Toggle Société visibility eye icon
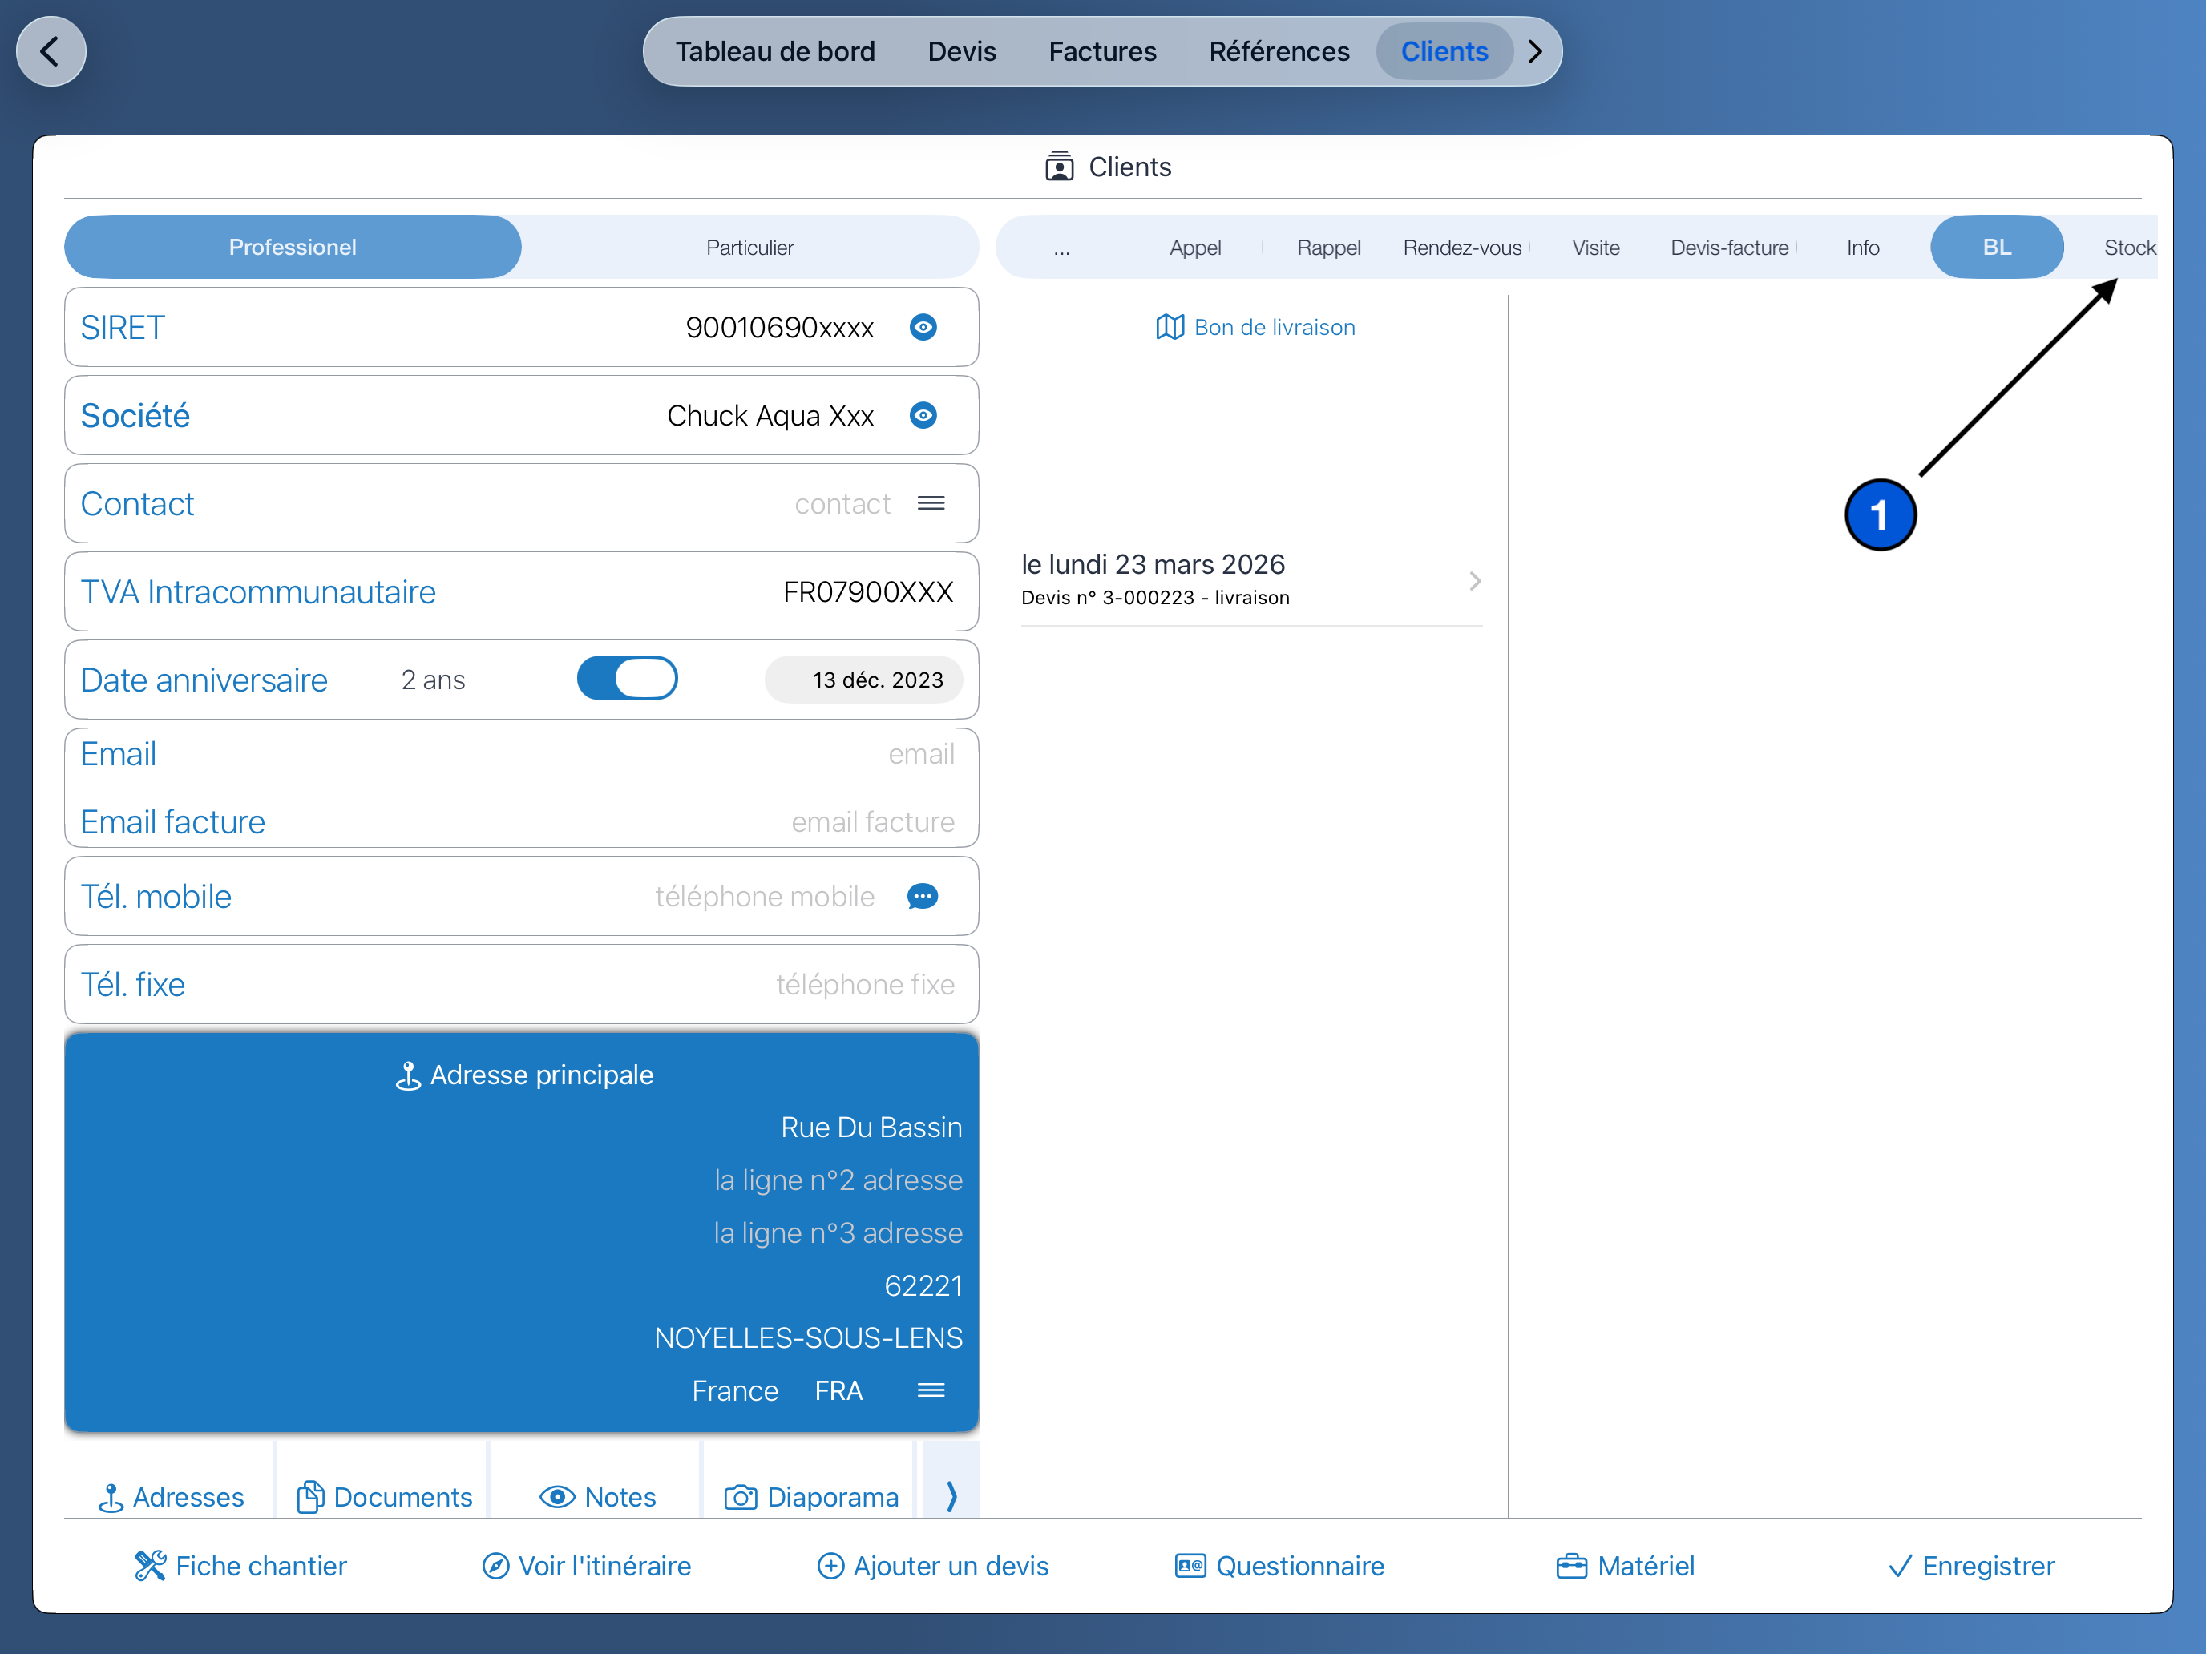Viewport: 2206px width, 1654px height. tap(923, 415)
